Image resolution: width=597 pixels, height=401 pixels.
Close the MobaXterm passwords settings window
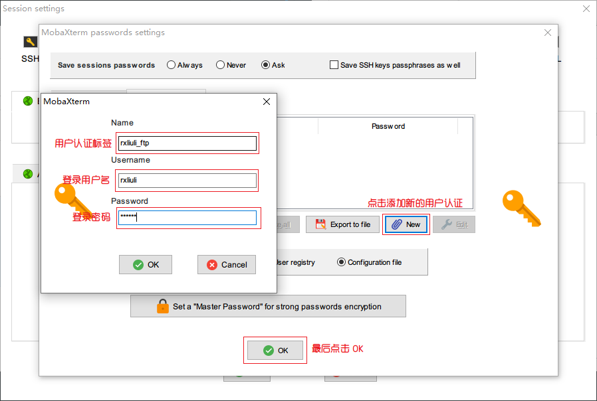(x=548, y=33)
